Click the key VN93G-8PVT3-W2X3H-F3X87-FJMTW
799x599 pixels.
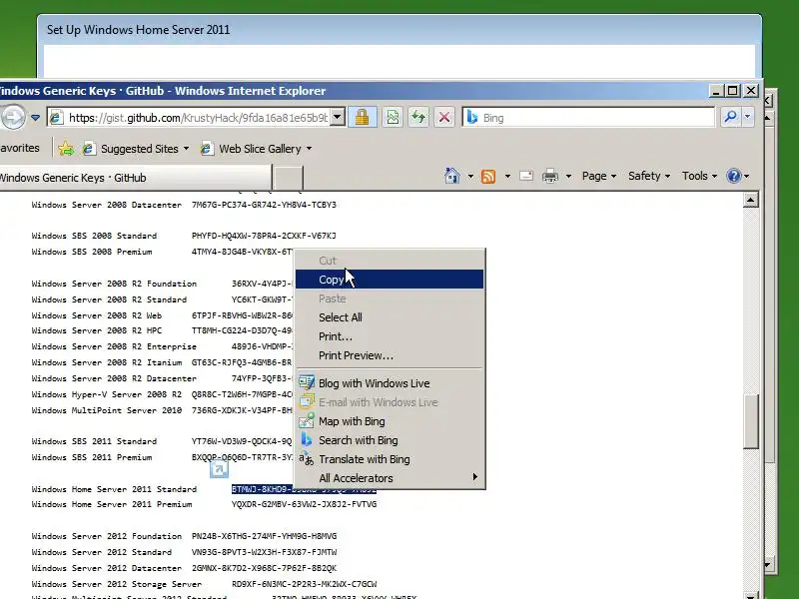(x=264, y=552)
